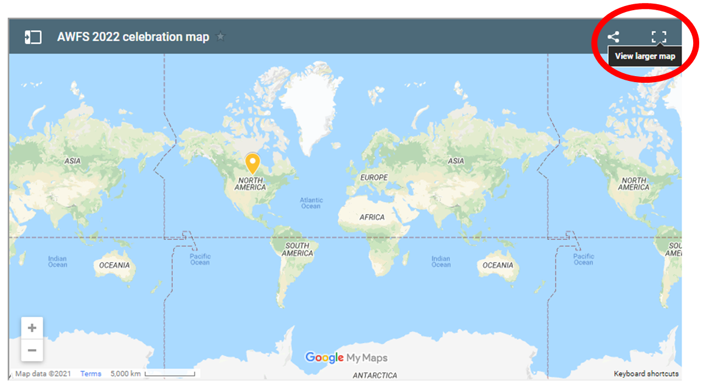Screen dimensions: 704x391
Task: Zoom out with the minus button
Action: 32,350
